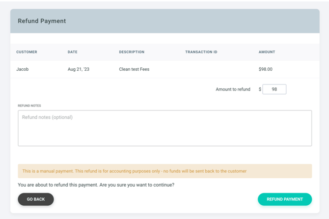Click the $98.00 amount value
The height and width of the screenshot is (219, 329).
(x=265, y=69)
